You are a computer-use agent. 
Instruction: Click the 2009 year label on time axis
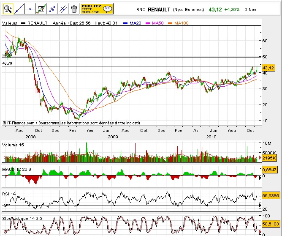click(113, 137)
